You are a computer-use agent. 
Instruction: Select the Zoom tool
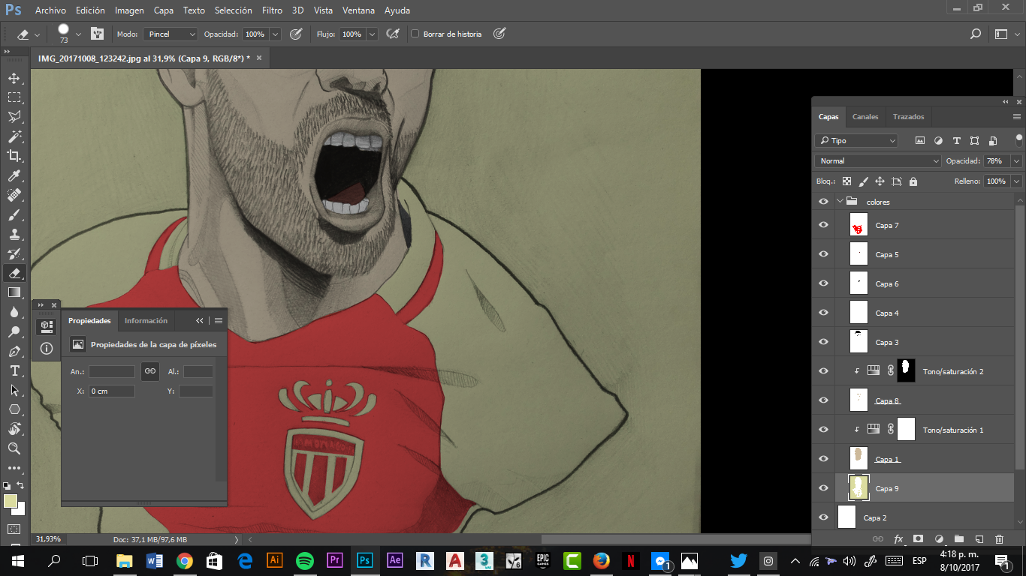14,448
